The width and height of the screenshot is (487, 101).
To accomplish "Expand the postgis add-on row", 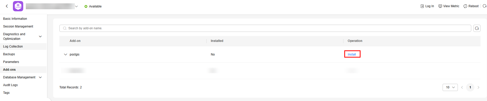I will (66, 54).
